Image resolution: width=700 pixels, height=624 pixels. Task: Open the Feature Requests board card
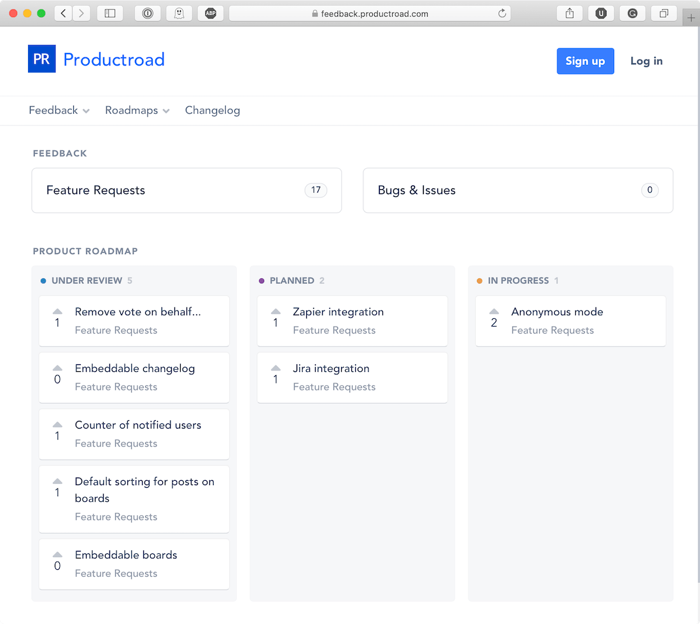point(186,190)
